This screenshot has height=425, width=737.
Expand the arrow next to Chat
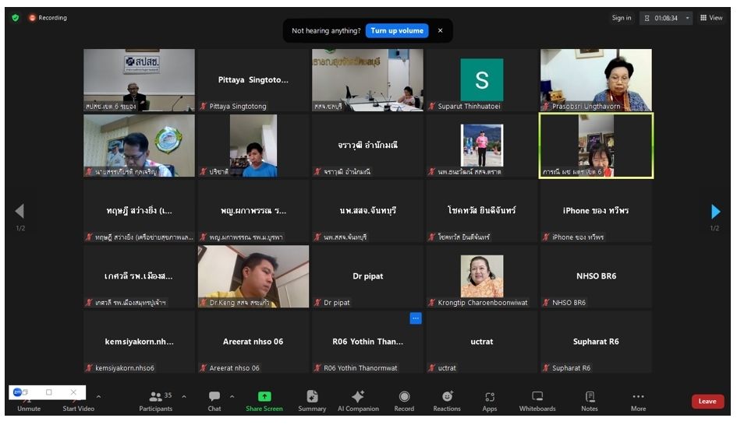(x=232, y=396)
